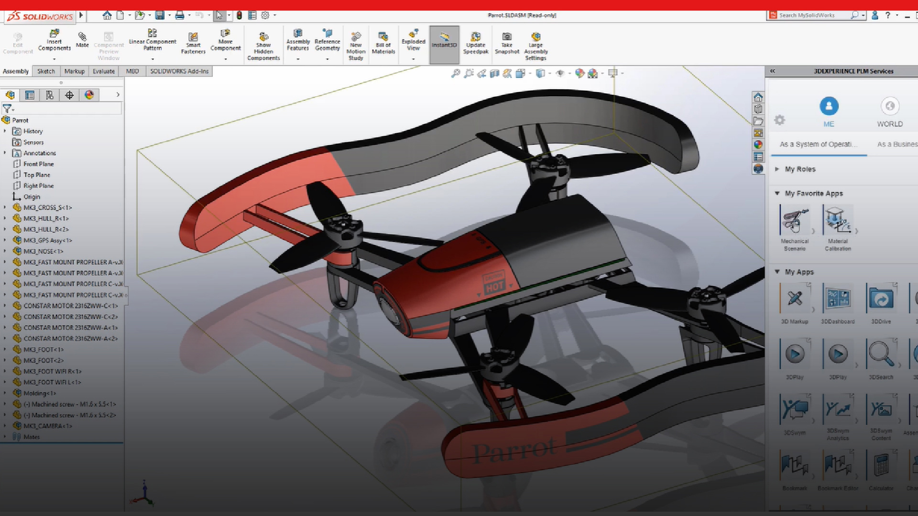Expand the My Roles section
Viewport: 918px width, 516px height.
[777, 169]
